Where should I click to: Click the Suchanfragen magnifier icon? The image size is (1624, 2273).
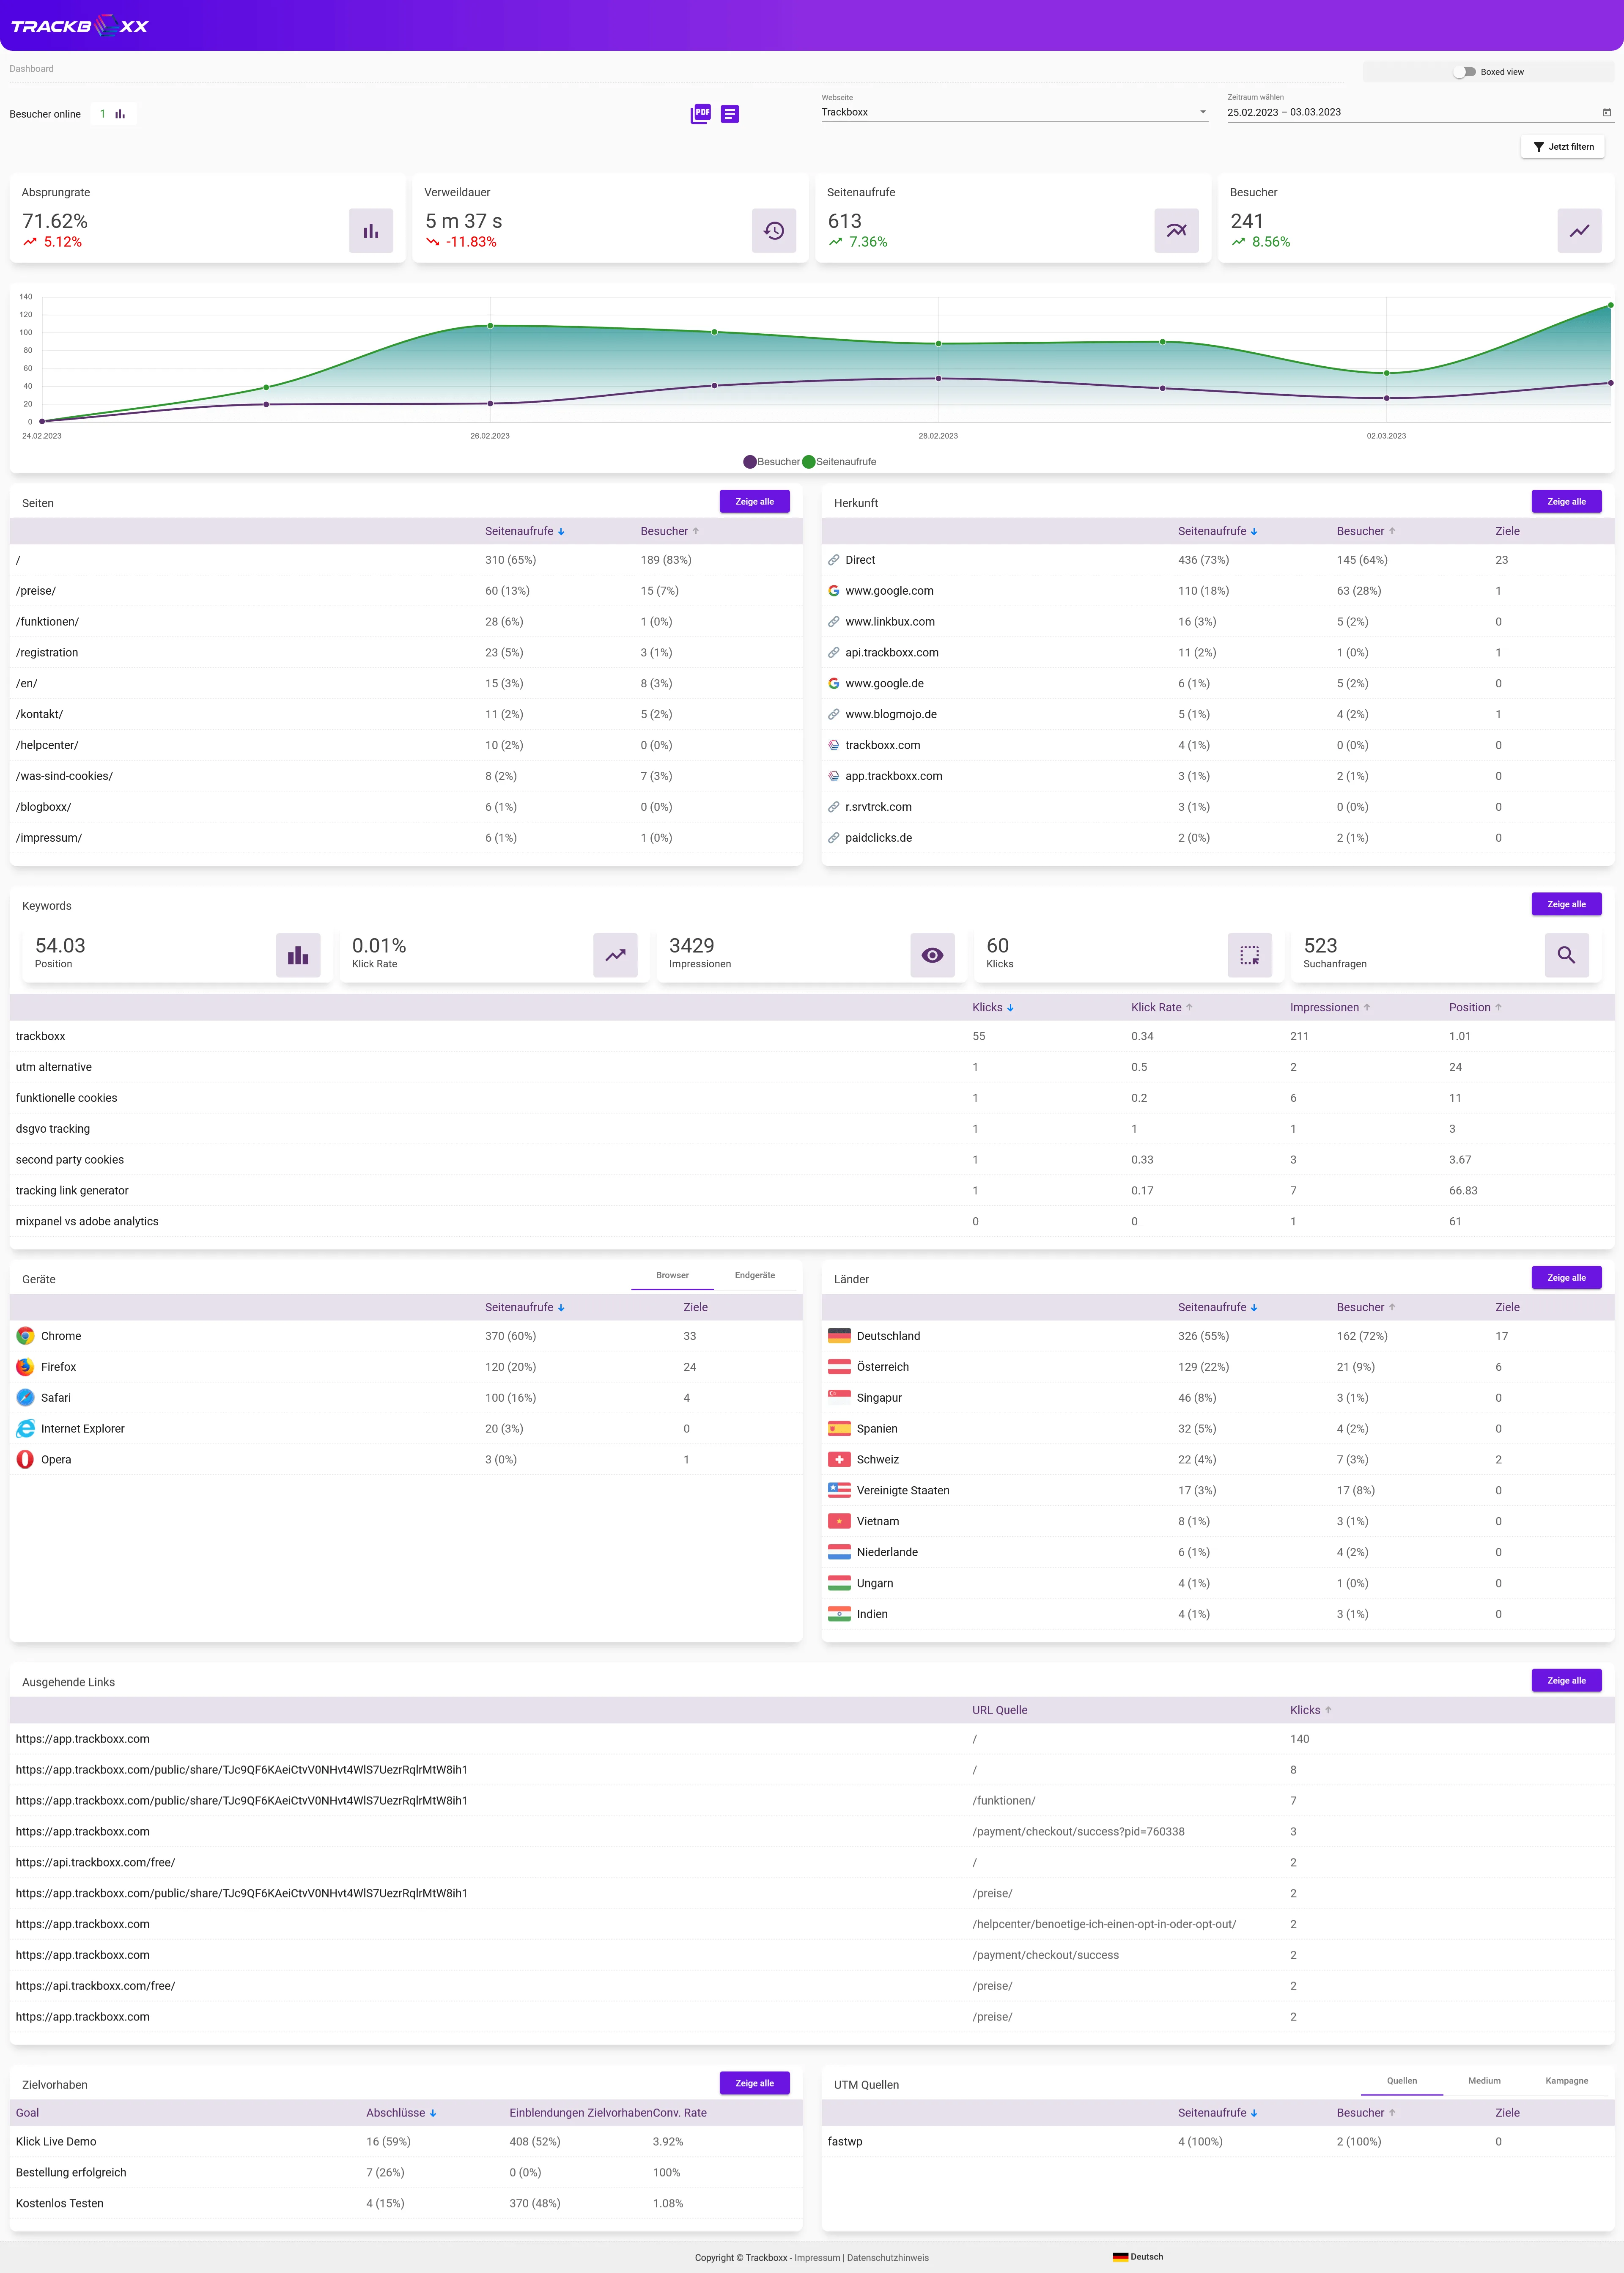click(1566, 955)
